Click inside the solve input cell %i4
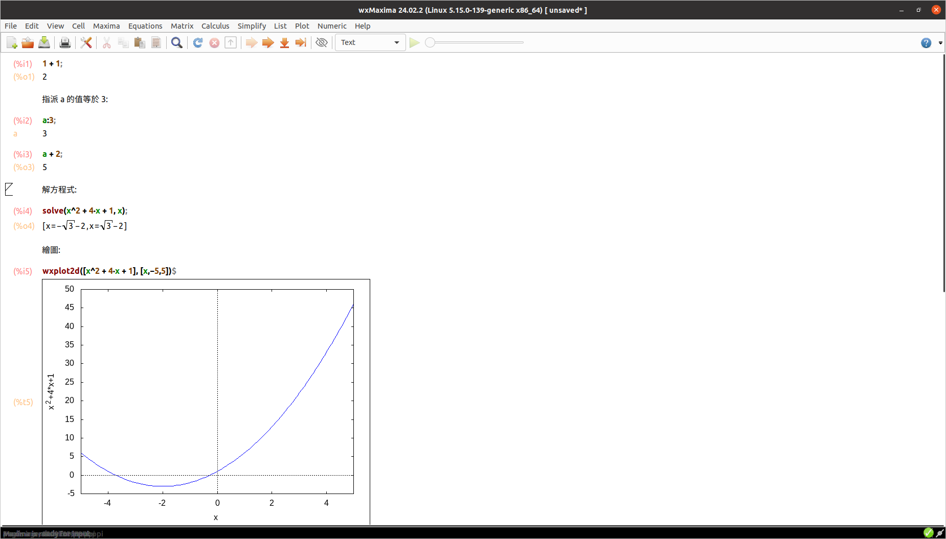The image size is (946, 539). [x=84, y=210]
